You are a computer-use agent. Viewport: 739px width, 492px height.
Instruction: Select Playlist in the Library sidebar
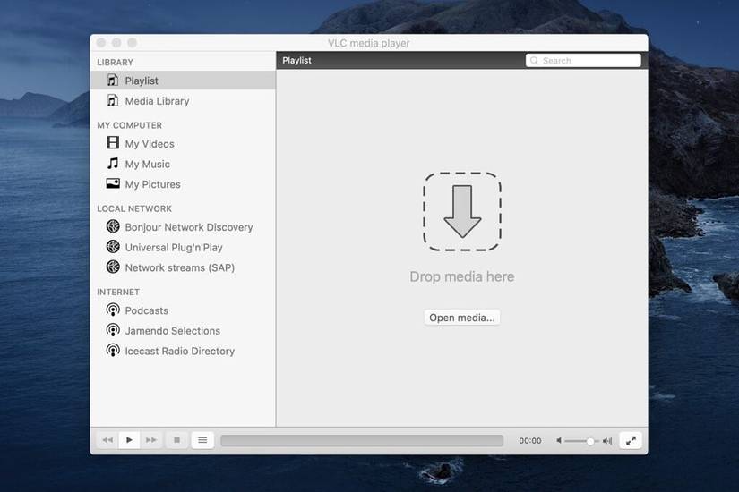183,81
